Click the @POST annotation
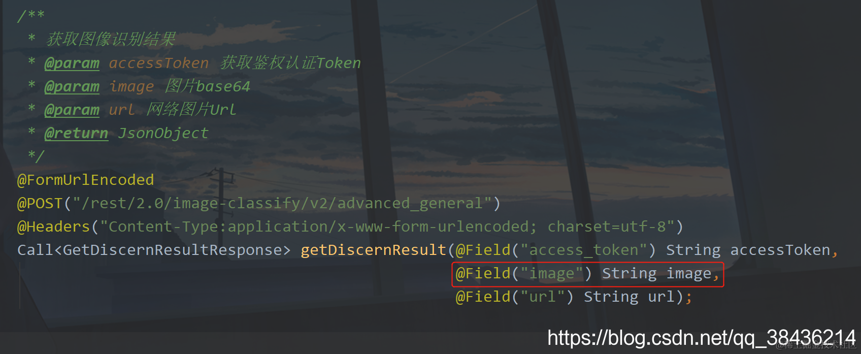Viewport: 861px width, 354px height. coord(40,203)
